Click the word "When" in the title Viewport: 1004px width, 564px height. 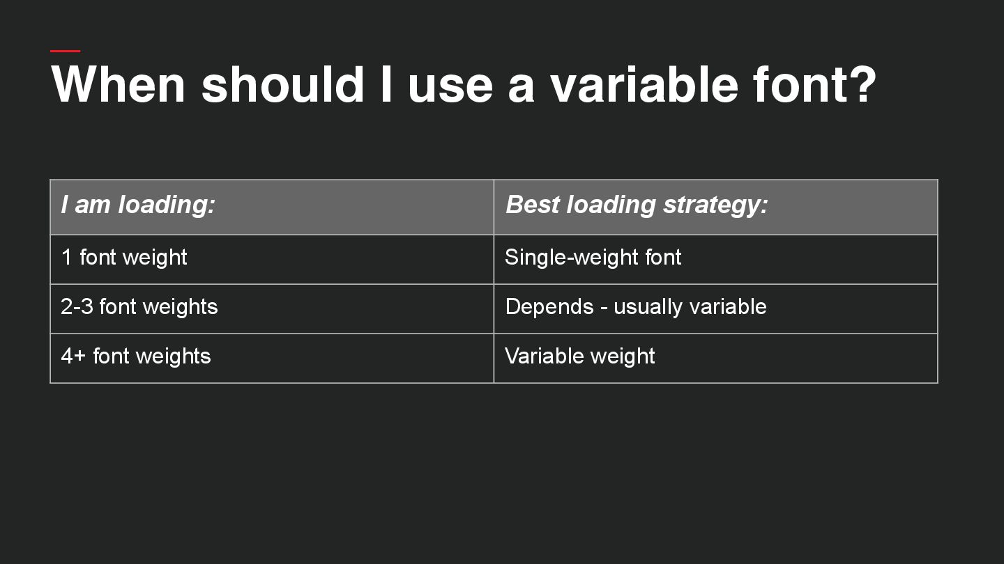tap(119, 84)
